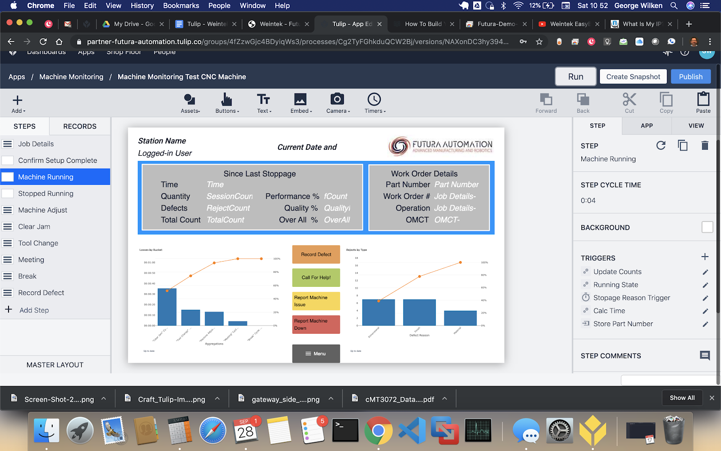Switch to the RECORDS tab

pyautogui.click(x=79, y=126)
